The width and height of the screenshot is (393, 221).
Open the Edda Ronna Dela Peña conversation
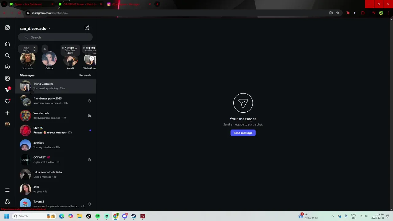(x=55, y=174)
